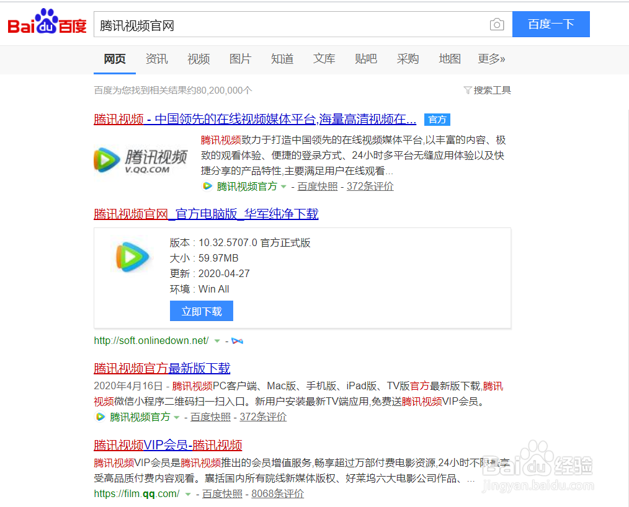This screenshot has height=507, width=629.
Task: Click the 立即下载 download button
Action: click(202, 311)
